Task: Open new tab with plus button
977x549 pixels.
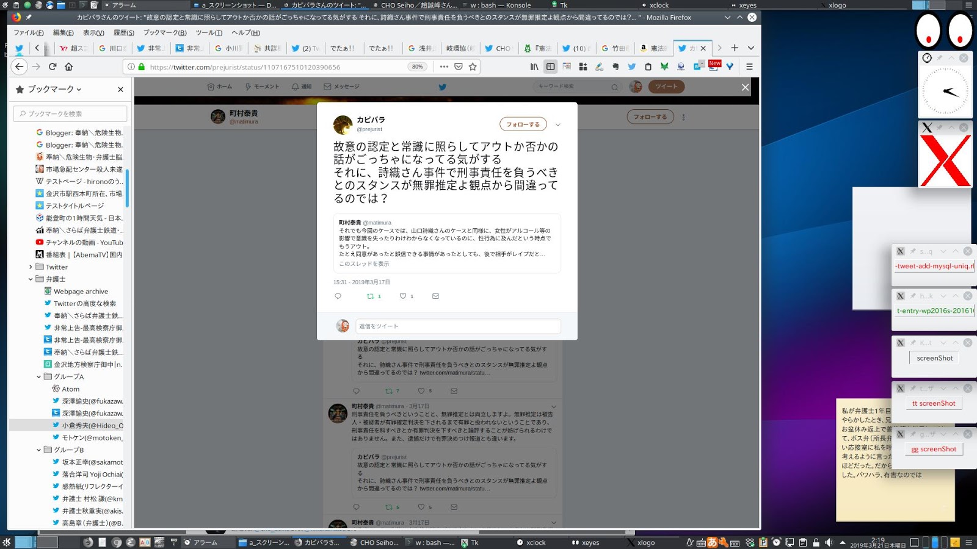Action: (735, 48)
